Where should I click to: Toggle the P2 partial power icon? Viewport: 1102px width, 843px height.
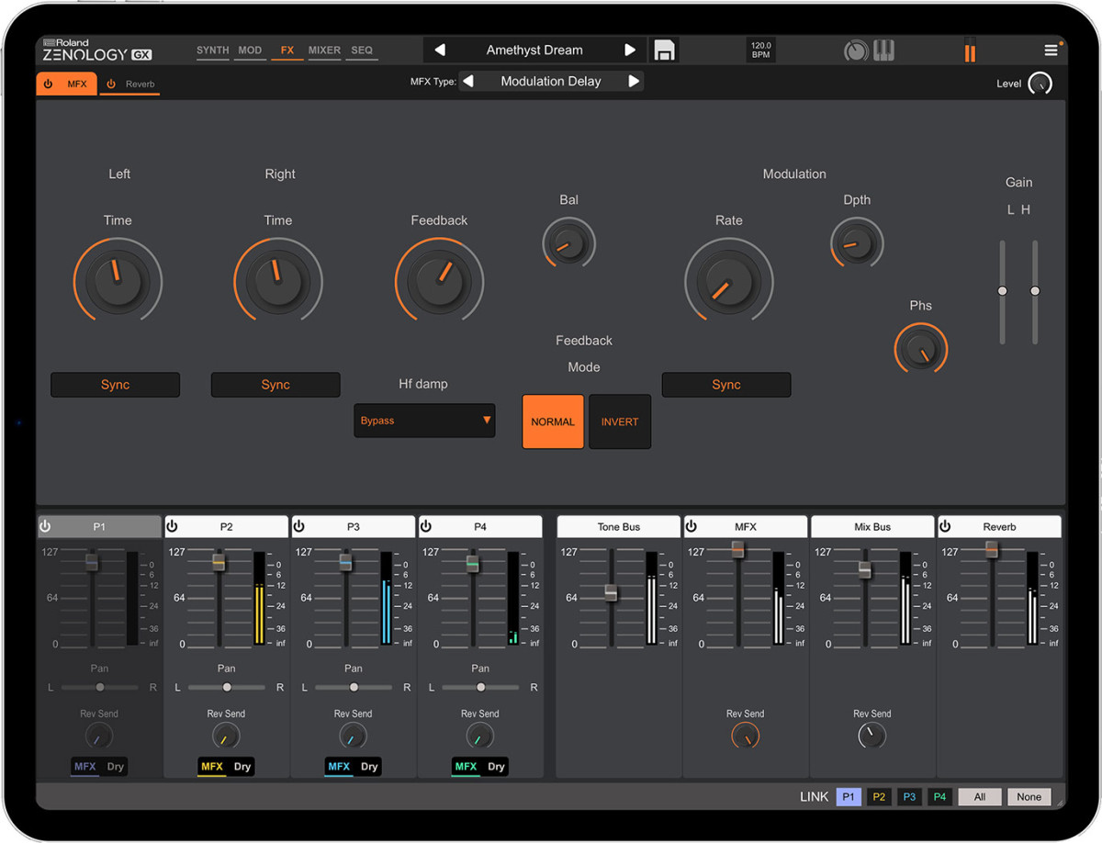click(x=172, y=527)
